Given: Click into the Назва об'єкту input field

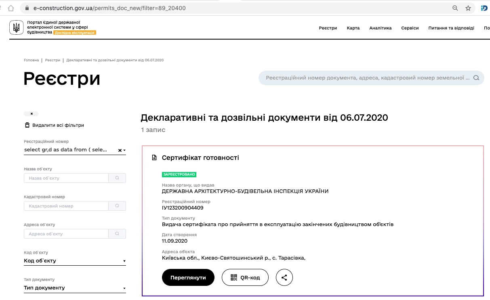Looking at the screenshot, I should (66, 178).
